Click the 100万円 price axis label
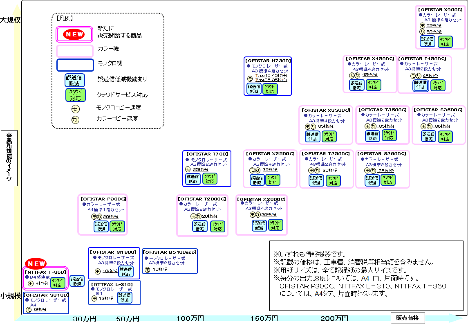468x324 pixels. (190, 319)
